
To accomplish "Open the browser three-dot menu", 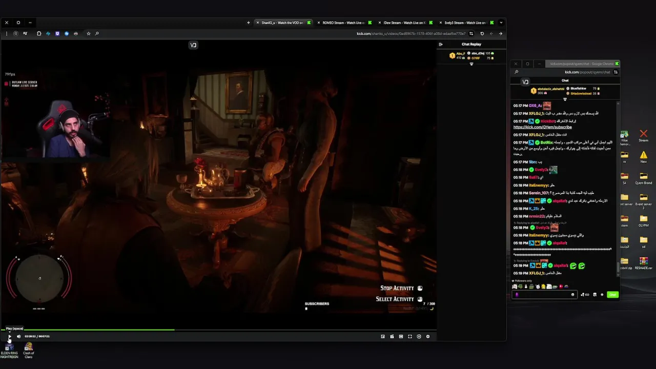I will pyautogui.click(x=6, y=34).
